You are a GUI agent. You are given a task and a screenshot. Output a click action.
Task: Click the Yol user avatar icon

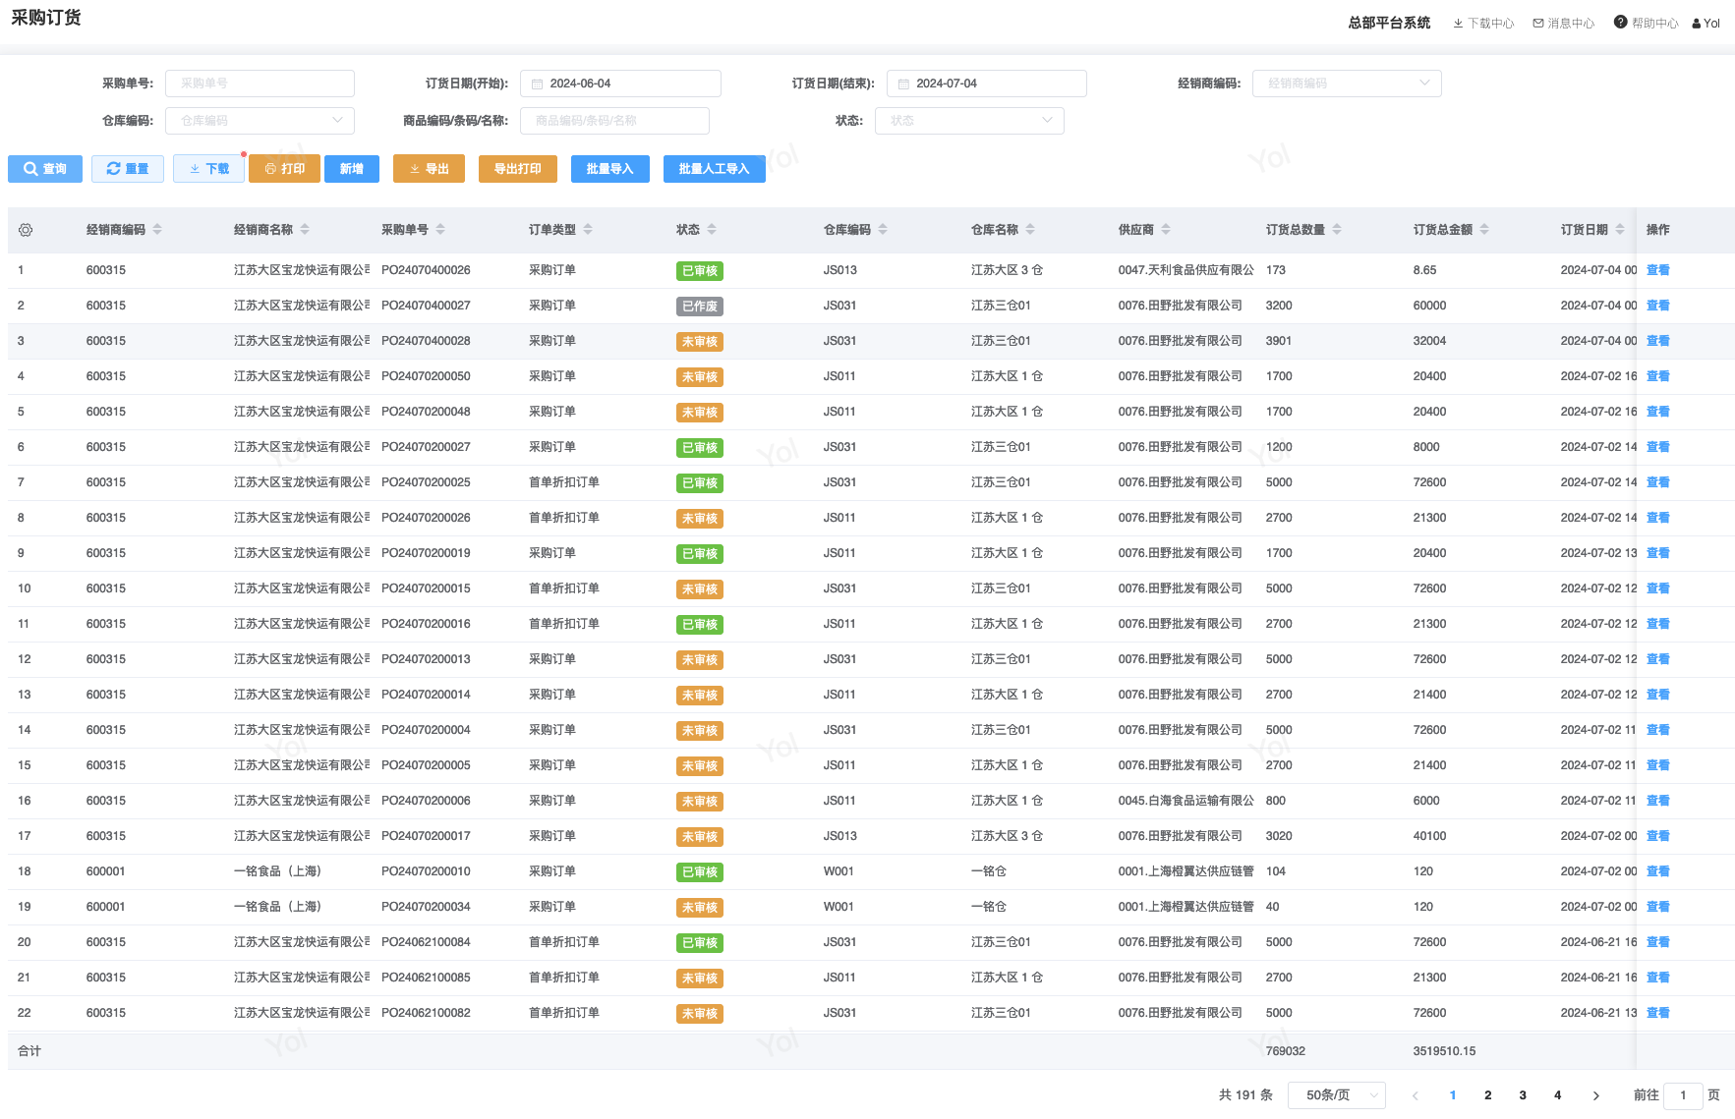coord(1697,24)
